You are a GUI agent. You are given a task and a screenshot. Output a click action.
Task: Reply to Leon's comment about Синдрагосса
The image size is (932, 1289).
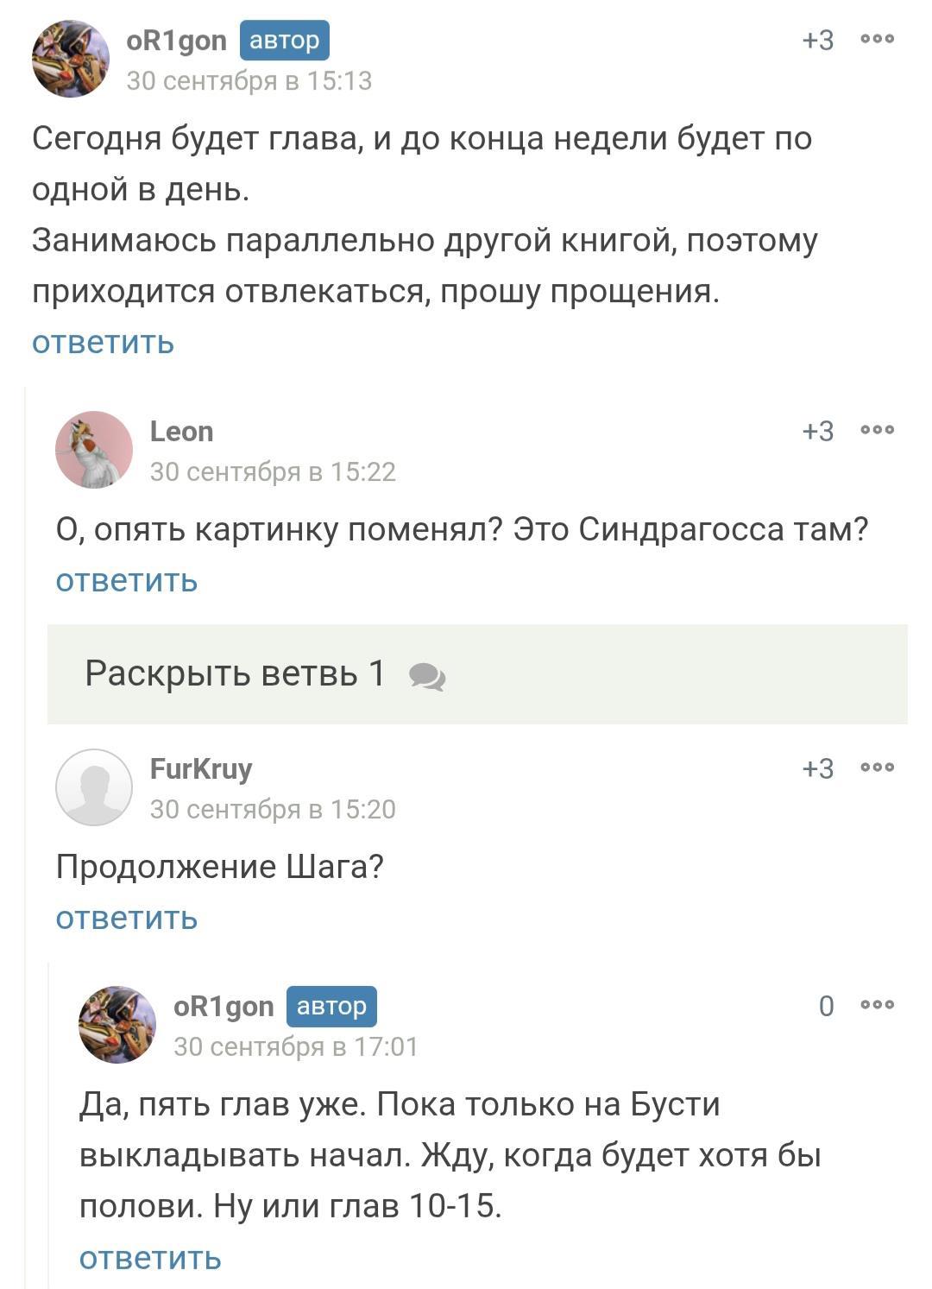127,580
